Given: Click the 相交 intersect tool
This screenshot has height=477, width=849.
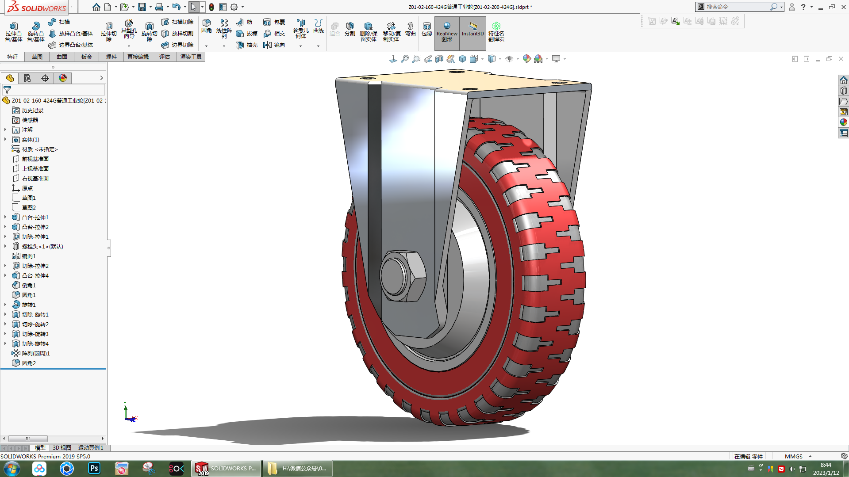Looking at the screenshot, I should [274, 33].
